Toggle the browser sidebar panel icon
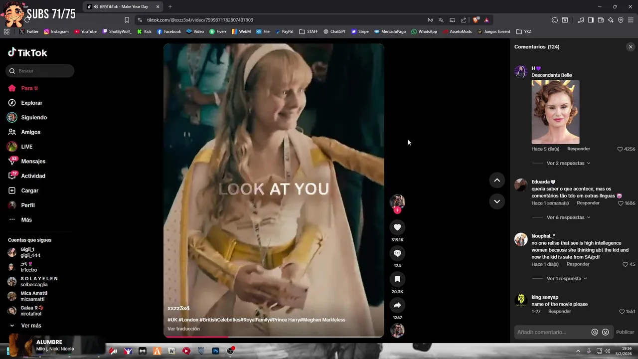The image size is (638, 359). [x=591, y=20]
